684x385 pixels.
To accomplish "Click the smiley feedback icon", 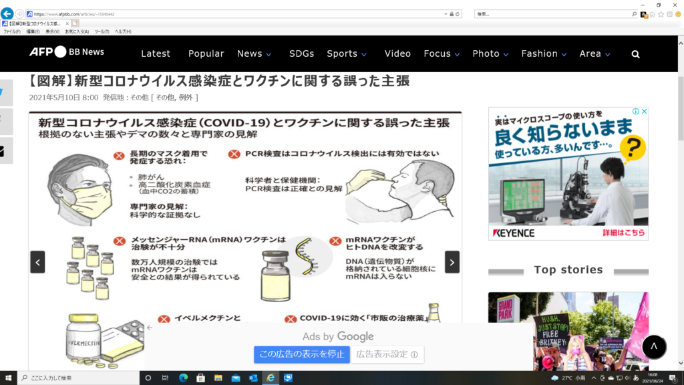I will coord(679,15).
